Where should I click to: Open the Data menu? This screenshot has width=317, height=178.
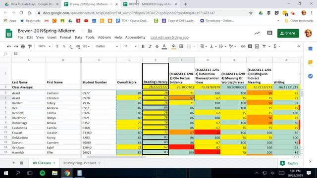point(78,38)
